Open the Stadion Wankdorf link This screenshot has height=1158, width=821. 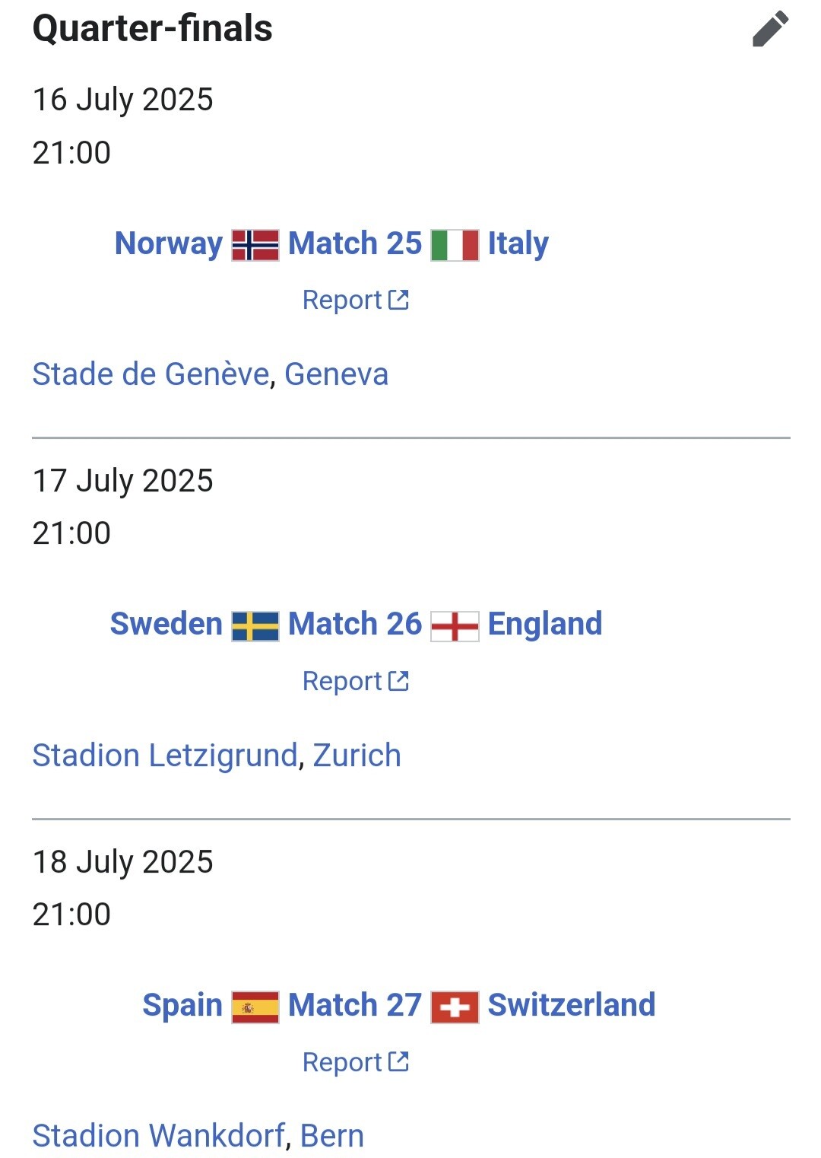(x=159, y=1136)
